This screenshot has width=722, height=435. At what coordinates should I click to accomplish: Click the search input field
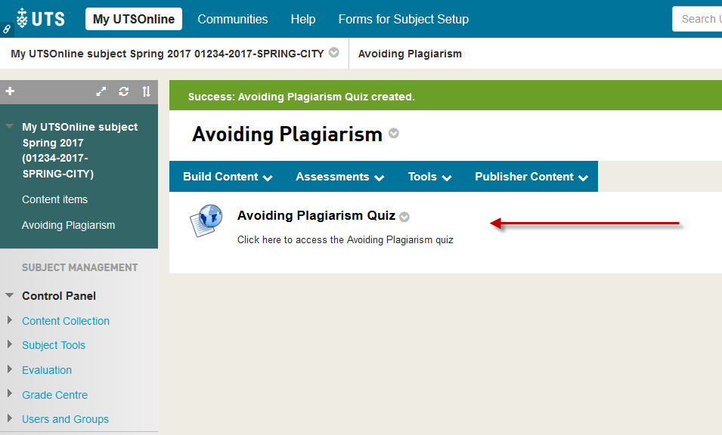(x=697, y=19)
